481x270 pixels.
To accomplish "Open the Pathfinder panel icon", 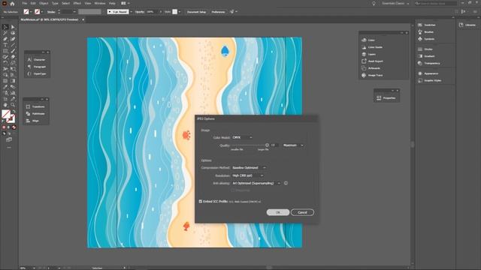I will pos(29,113).
